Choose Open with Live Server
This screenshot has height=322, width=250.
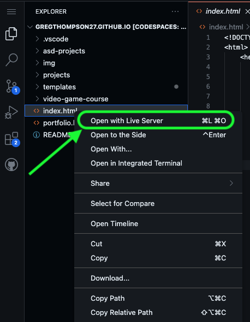(x=158, y=121)
